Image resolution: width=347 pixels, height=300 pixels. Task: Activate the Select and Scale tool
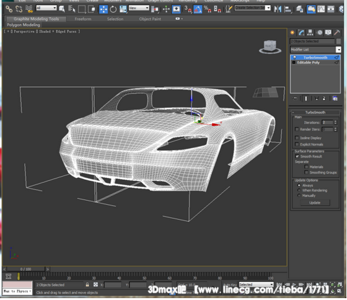[x=123, y=9]
